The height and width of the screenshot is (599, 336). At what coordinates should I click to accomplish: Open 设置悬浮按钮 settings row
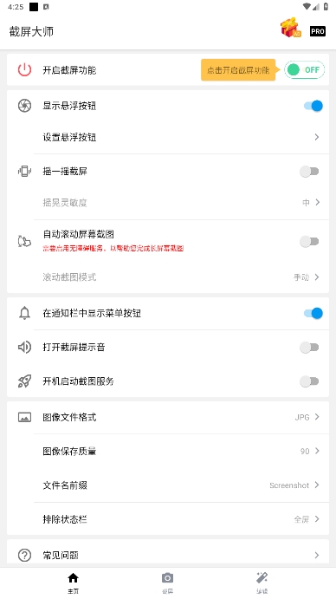[168, 137]
